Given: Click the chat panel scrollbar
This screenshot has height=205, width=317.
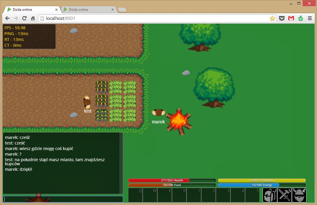Looking at the screenshot, I should point(121,163).
